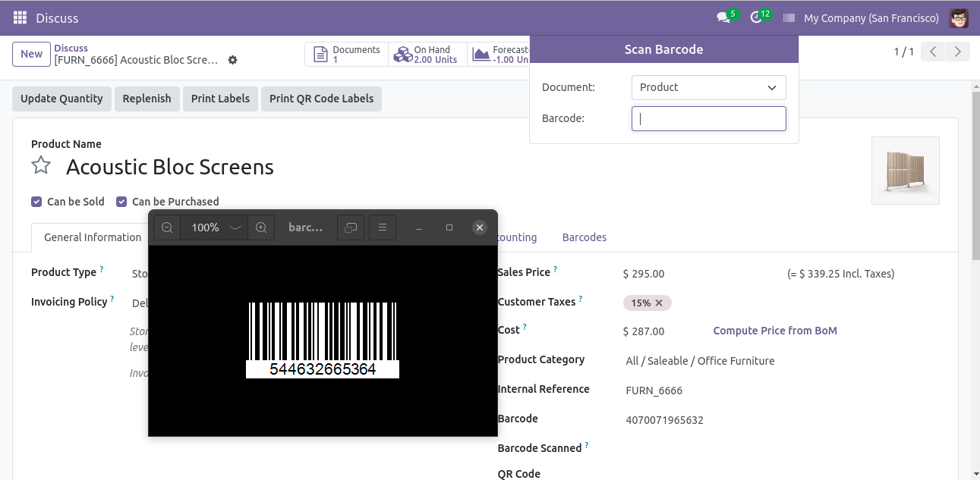
Task: Open the partially hidden Accounting tab
Action: tap(517, 237)
